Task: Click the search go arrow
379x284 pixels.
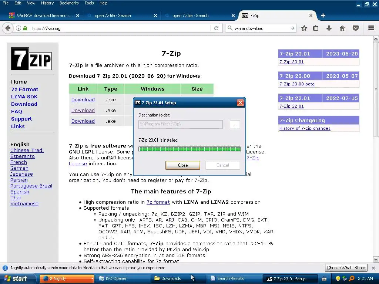Action: pos(292,28)
